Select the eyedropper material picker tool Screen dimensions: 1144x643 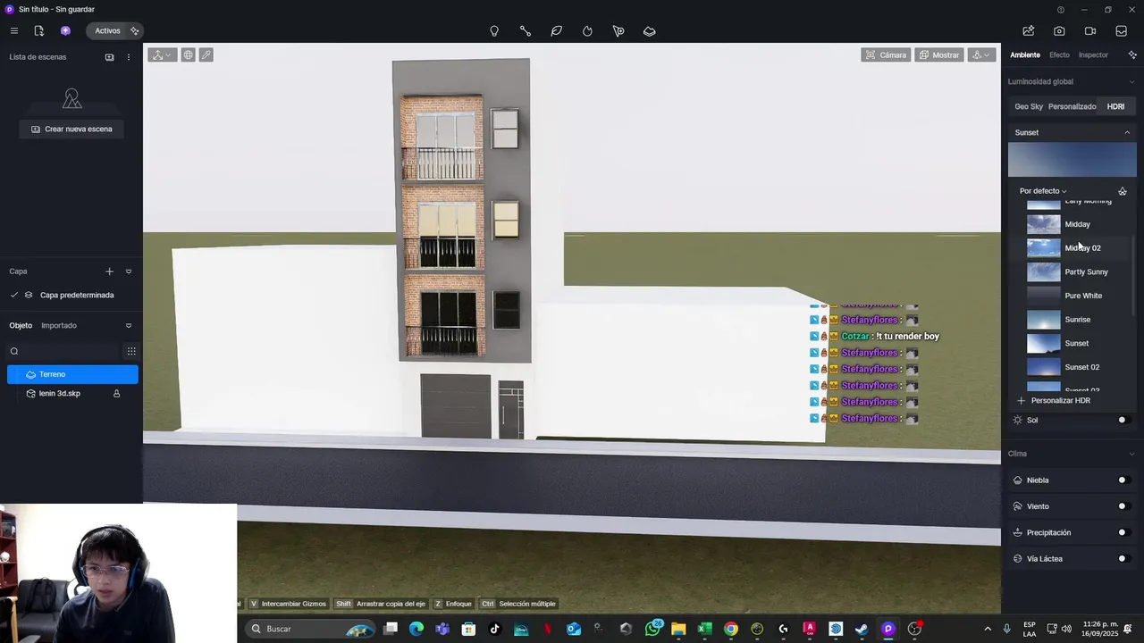click(x=206, y=54)
